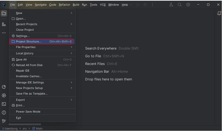
Task: Choose Save File as Template...
Action: [42, 94]
